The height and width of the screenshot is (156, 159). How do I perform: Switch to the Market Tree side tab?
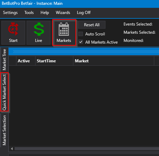[x=4, y=60]
